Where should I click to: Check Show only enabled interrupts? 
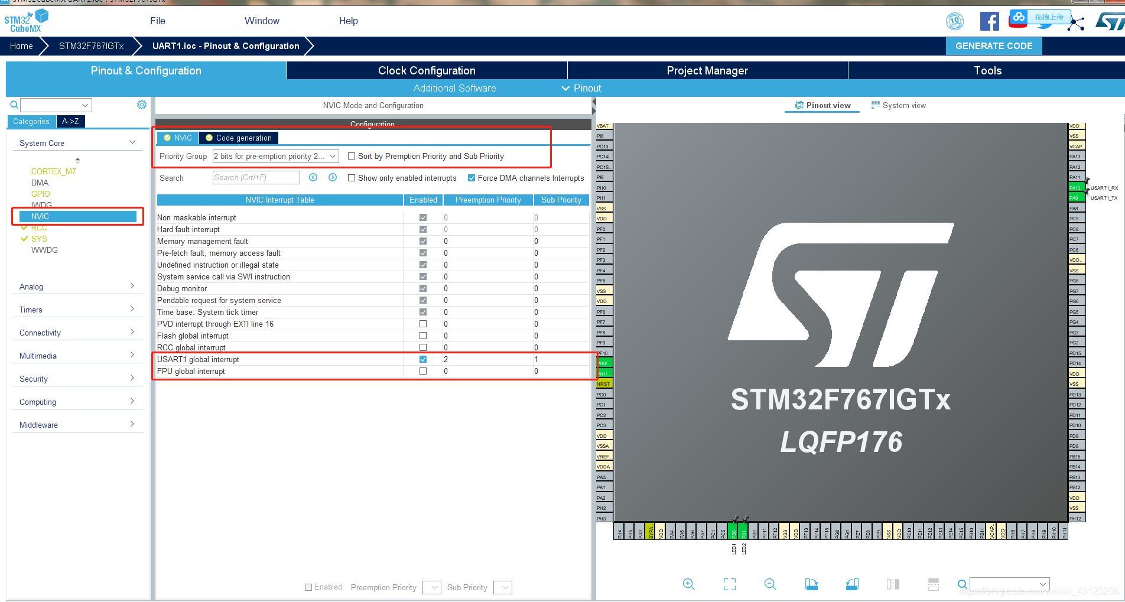tap(352, 178)
